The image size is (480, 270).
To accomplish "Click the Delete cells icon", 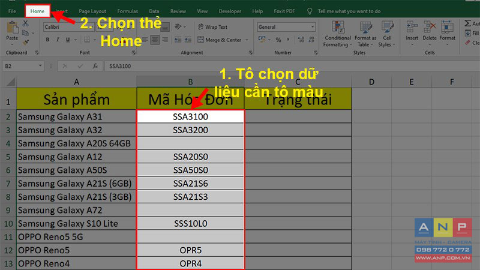I will pos(430,27).
